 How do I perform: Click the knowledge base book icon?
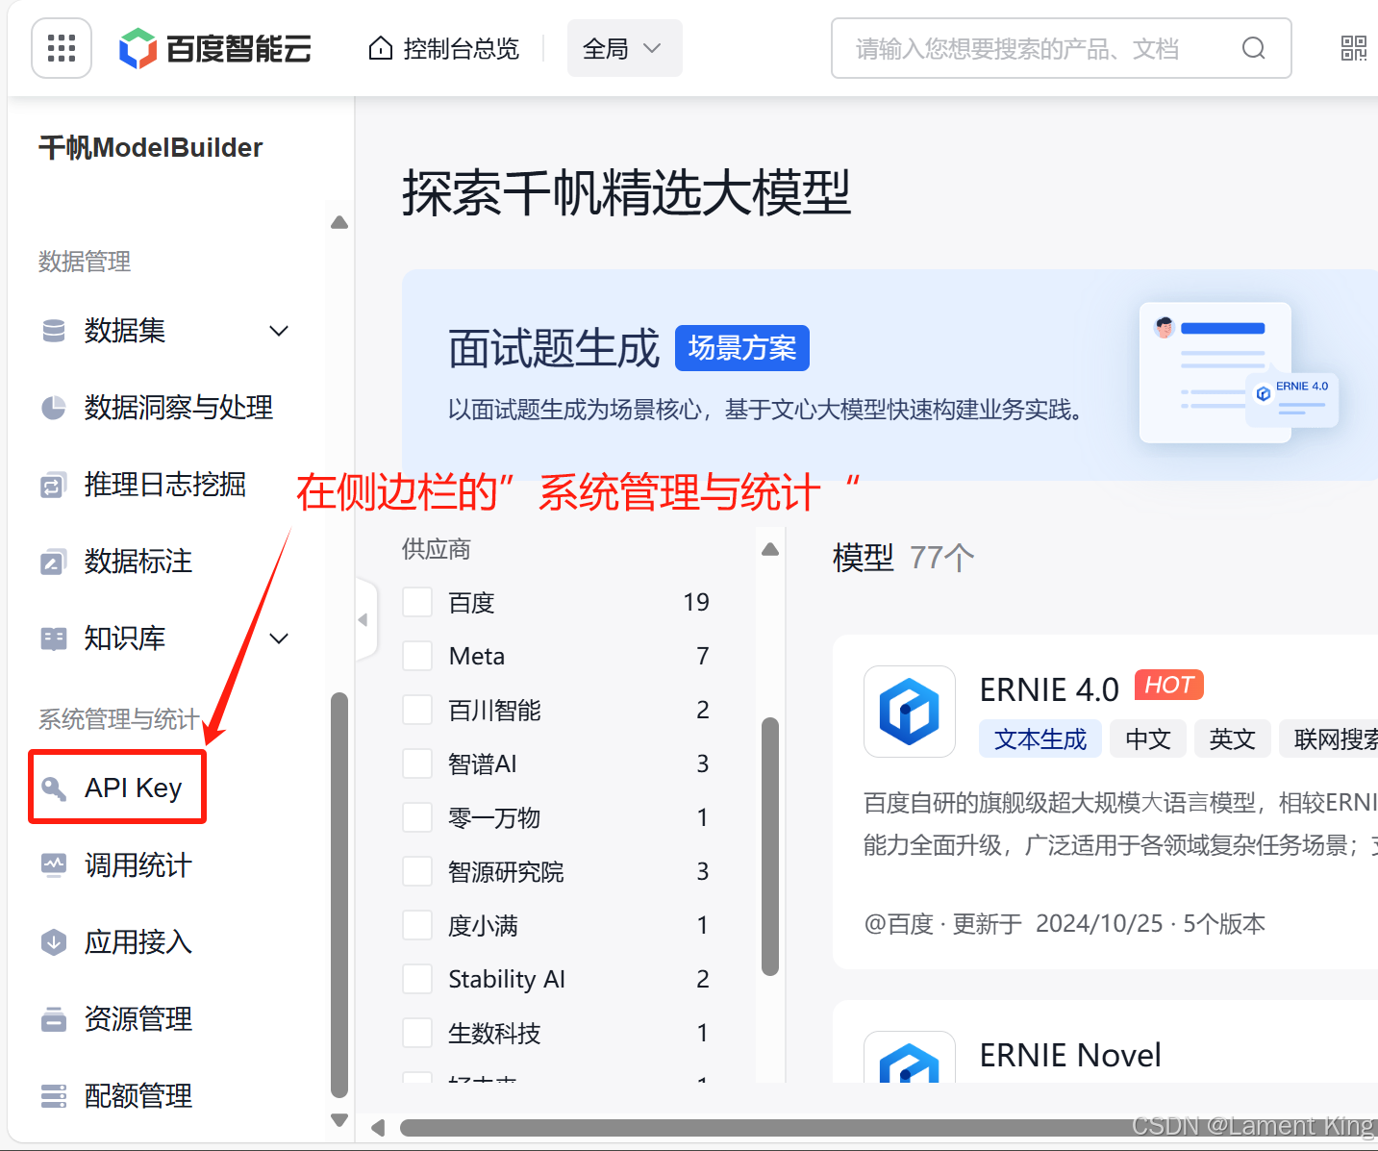(x=54, y=638)
